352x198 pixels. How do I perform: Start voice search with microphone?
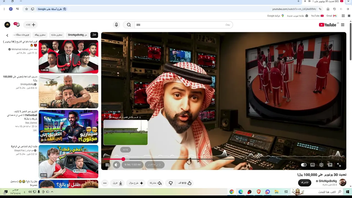(116, 25)
